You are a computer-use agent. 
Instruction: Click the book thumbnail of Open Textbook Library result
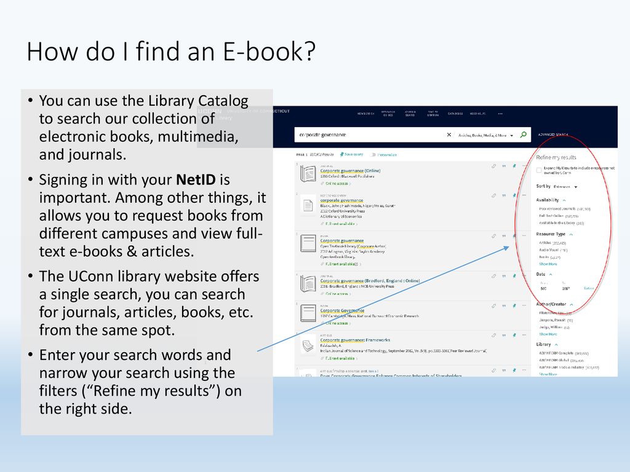click(308, 243)
